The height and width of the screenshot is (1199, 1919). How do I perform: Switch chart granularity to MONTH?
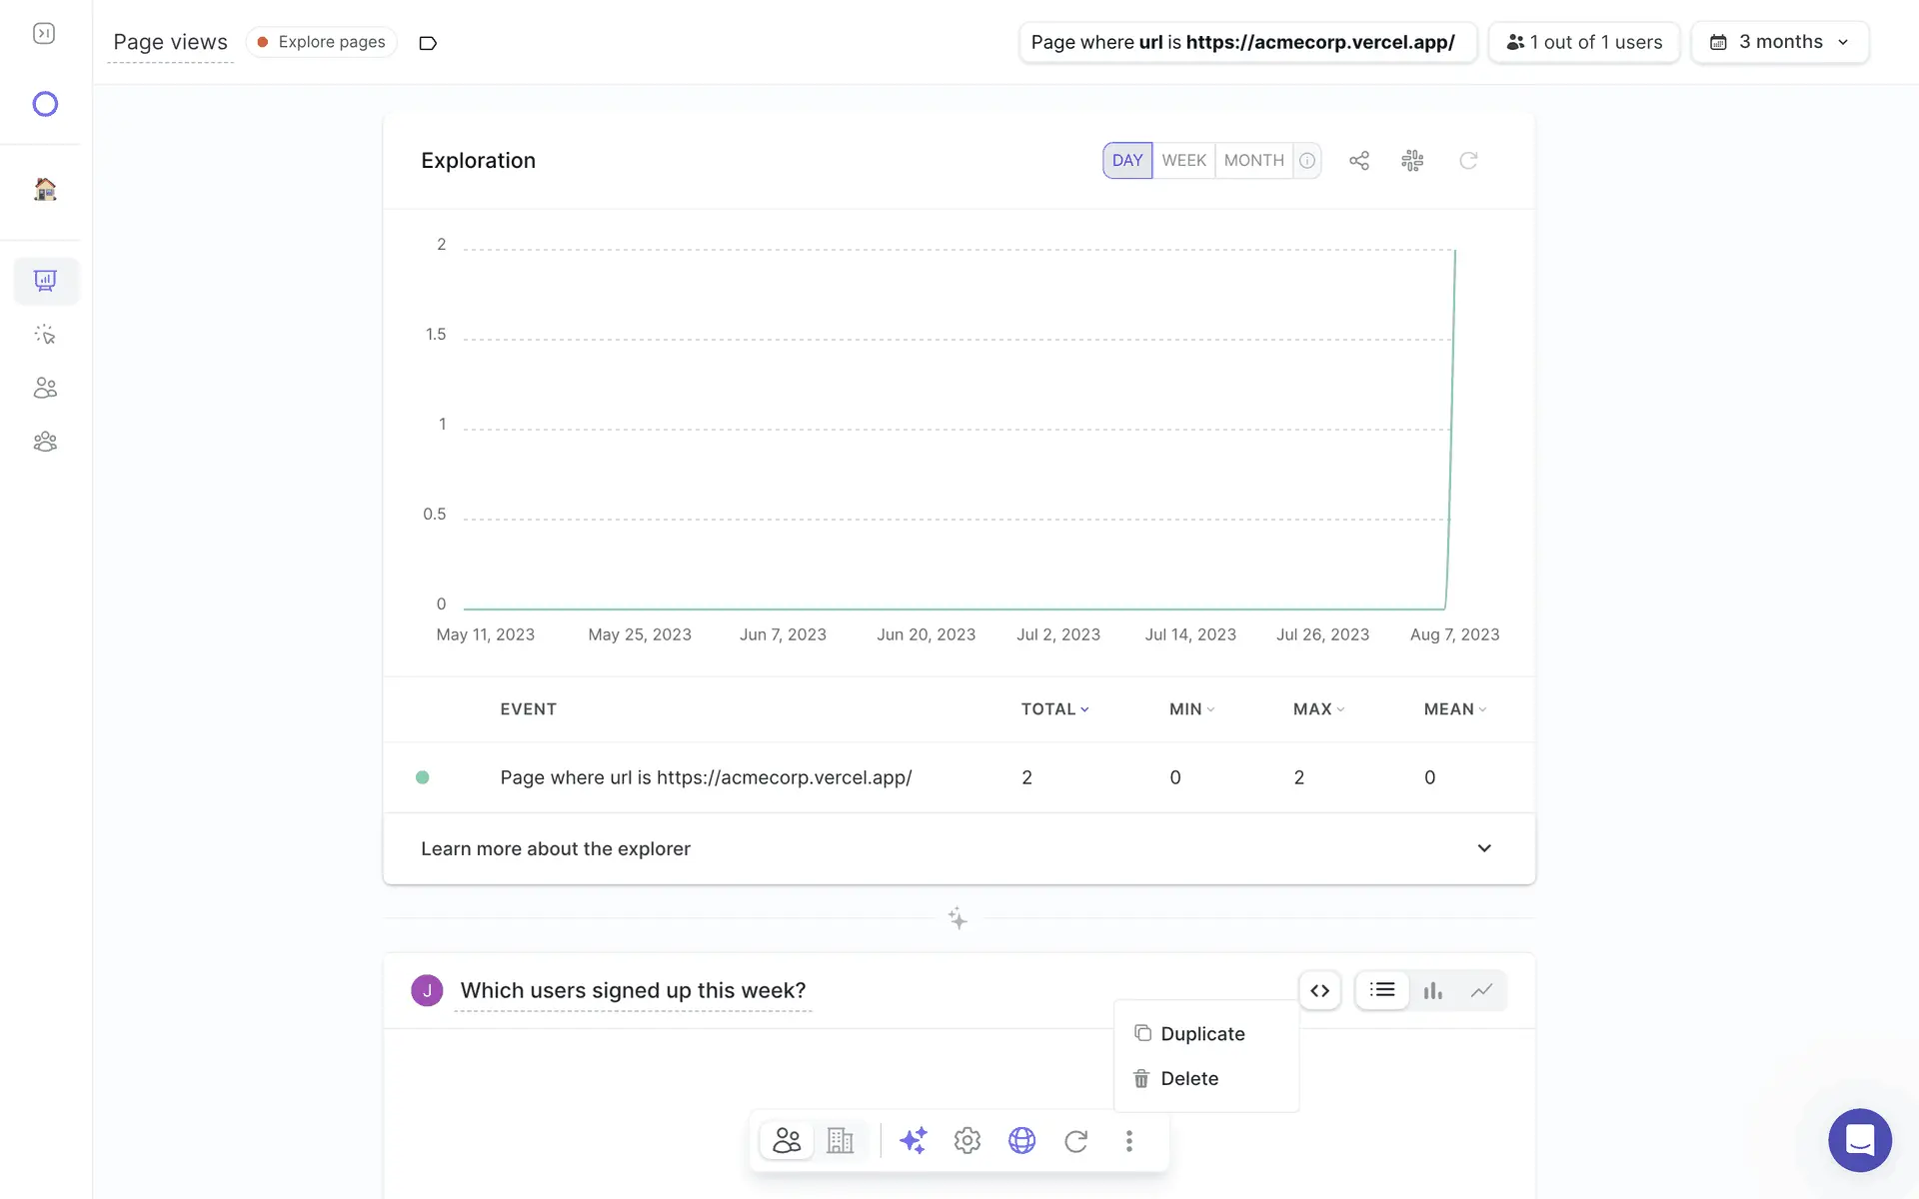tap(1253, 161)
